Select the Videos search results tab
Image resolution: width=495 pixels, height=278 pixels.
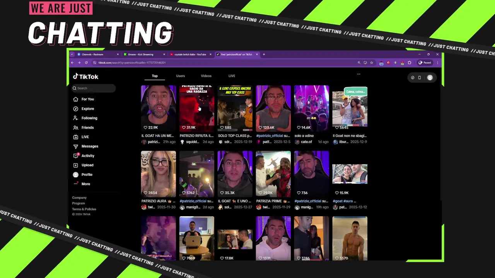point(206,76)
